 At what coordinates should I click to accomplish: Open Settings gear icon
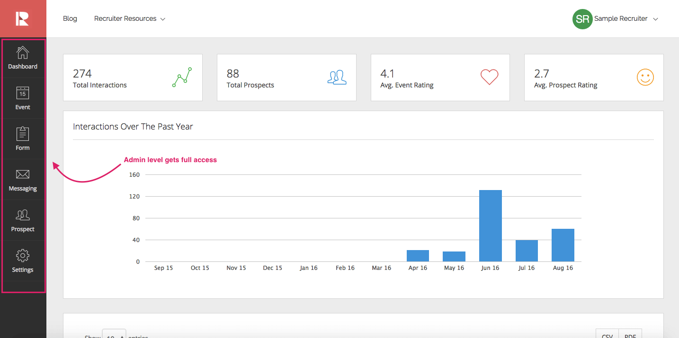point(23,256)
